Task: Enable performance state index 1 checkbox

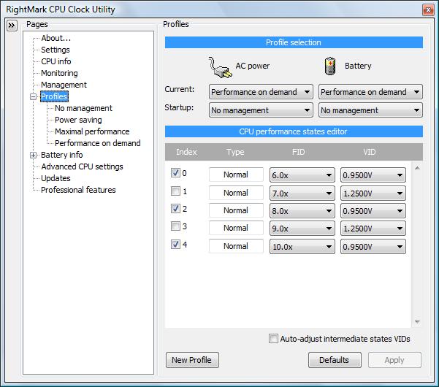Action: pos(175,191)
